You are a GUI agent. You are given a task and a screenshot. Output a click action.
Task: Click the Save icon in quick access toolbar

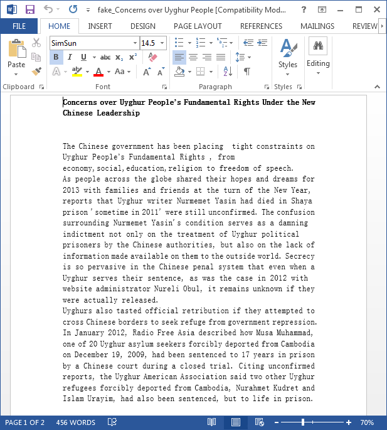(30, 9)
